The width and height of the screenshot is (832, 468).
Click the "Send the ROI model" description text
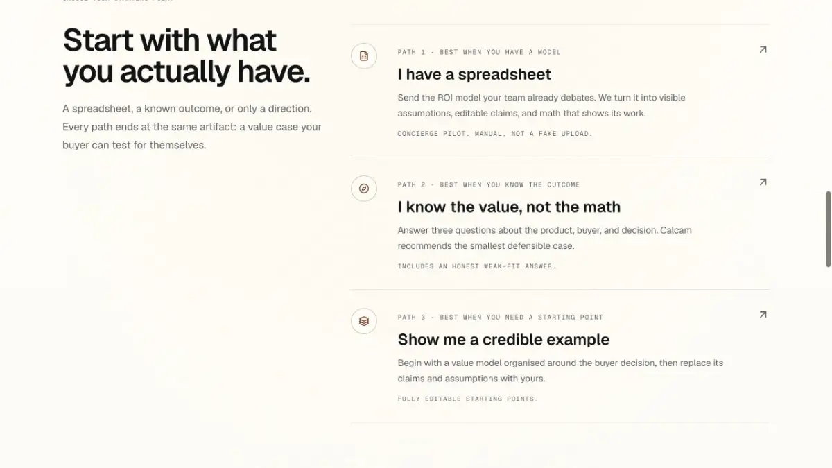click(x=541, y=105)
